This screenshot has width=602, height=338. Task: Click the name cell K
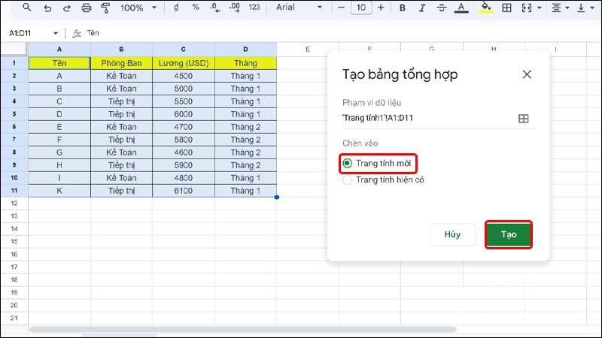coord(59,191)
